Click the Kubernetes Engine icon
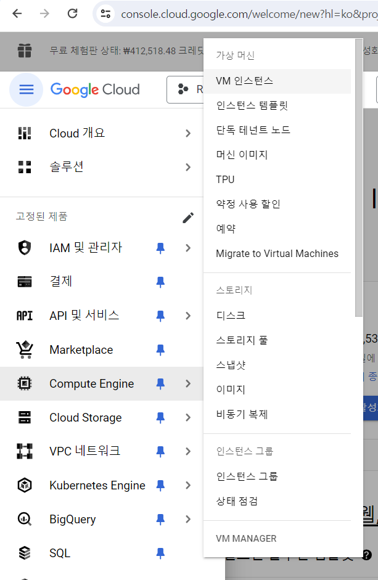 point(25,485)
